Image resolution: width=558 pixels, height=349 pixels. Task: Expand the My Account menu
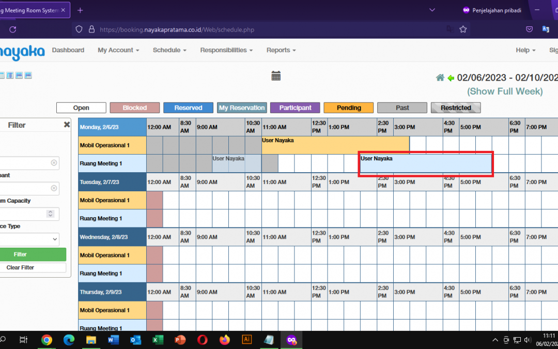118,50
